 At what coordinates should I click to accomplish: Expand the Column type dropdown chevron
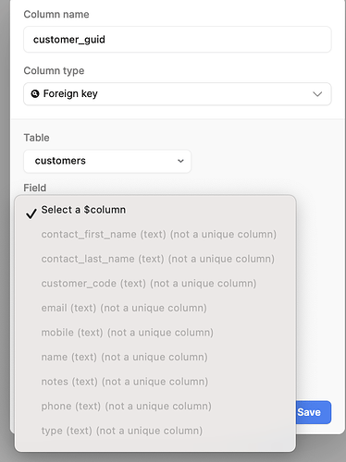click(x=317, y=94)
